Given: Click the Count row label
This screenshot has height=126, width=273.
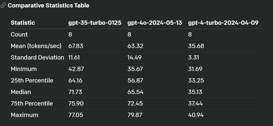Looking at the screenshot, I should pyautogui.click(x=19, y=34).
